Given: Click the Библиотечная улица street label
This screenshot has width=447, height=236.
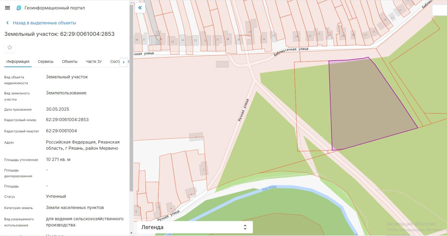Looking at the screenshot, I should [x=291, y=52].
